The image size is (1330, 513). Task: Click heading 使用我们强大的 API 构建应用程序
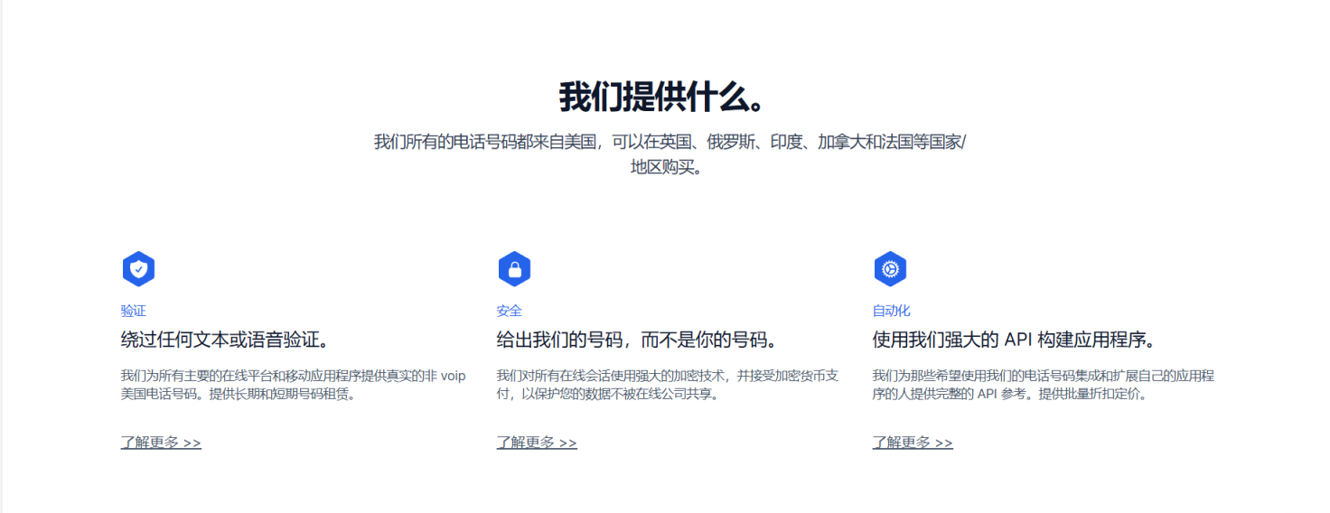click(x=1014, y=340)
